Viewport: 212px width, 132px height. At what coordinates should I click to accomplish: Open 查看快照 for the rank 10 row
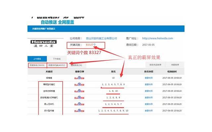tap(149, 78)
